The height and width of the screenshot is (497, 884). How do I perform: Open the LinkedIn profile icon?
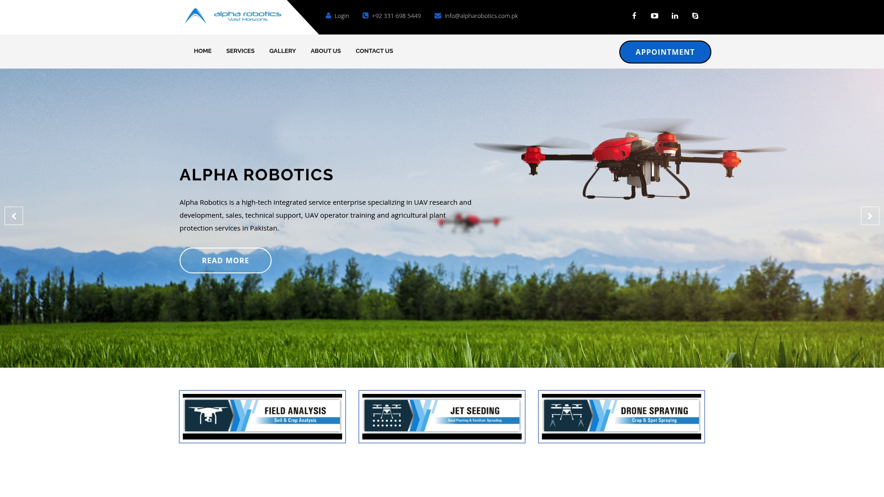(x=675, y=16)
